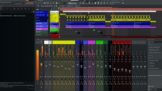Open the WLM Meter Stereo slot arrow menu
The image size is (162, 91).
tap(149, 68)
